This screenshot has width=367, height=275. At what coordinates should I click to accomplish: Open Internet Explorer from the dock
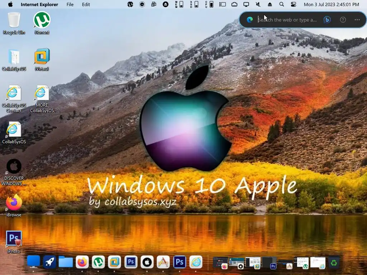[196, 262]
